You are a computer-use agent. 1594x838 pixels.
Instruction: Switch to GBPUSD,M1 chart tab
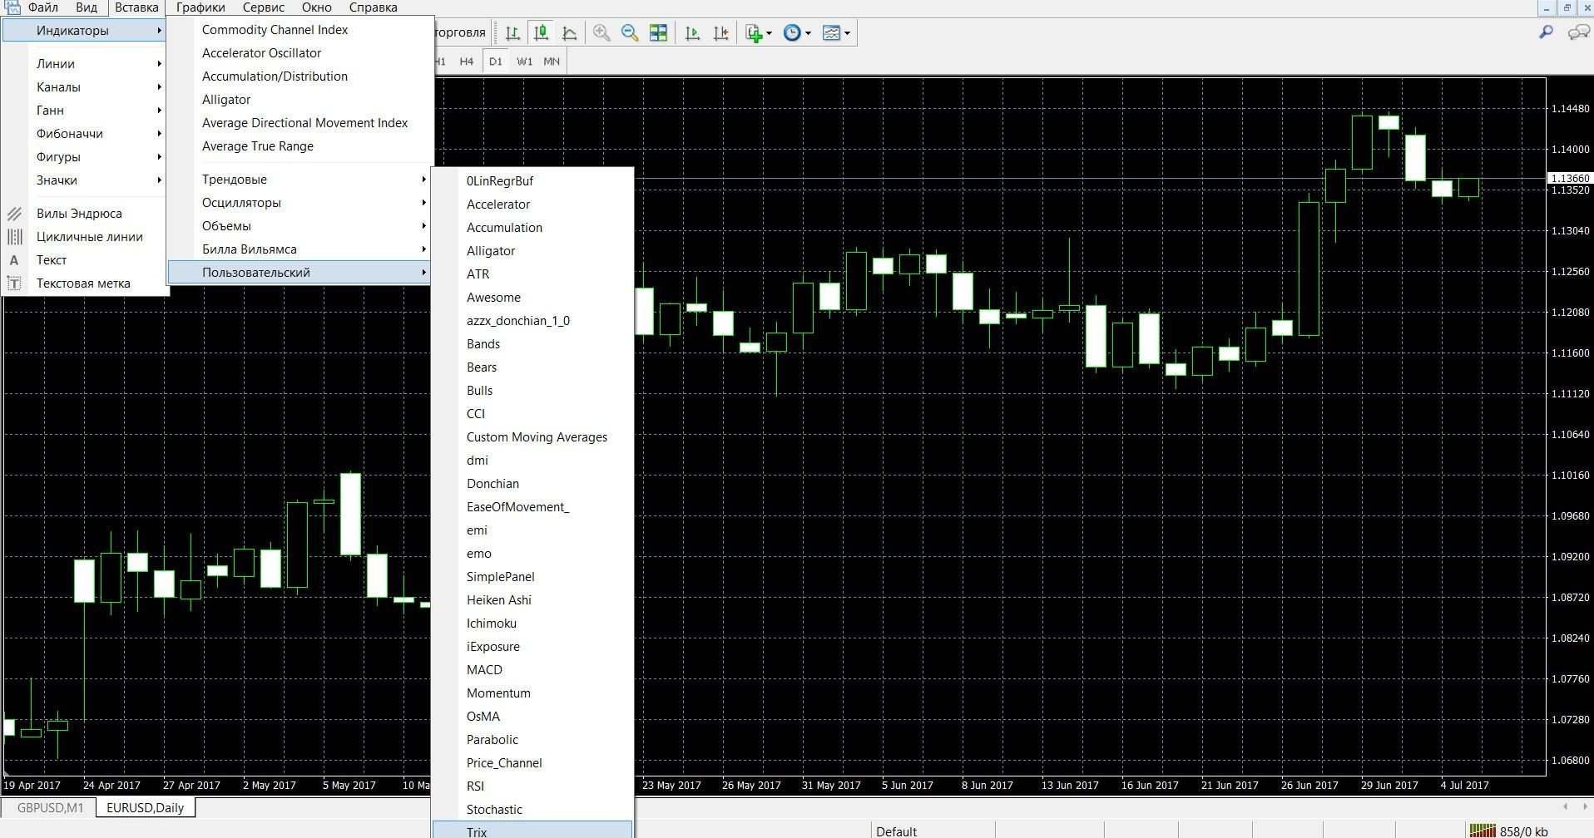click(x=50, y=807)
